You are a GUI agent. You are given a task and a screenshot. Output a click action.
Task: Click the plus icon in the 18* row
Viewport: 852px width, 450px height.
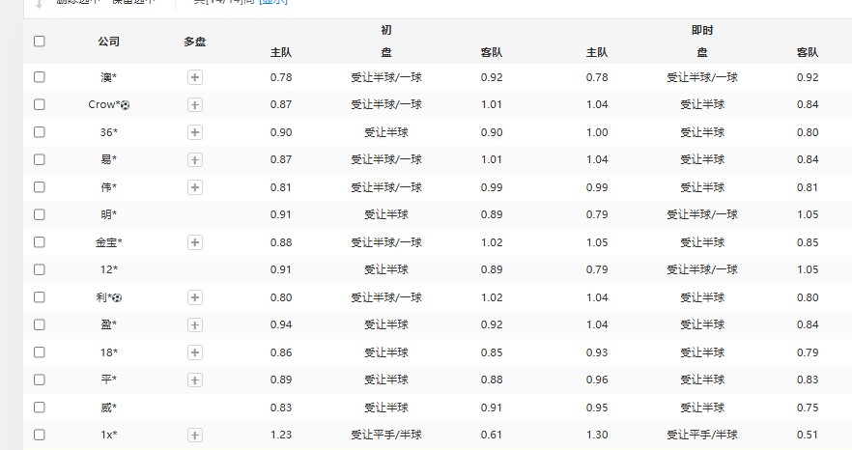[x=194, y=353]
